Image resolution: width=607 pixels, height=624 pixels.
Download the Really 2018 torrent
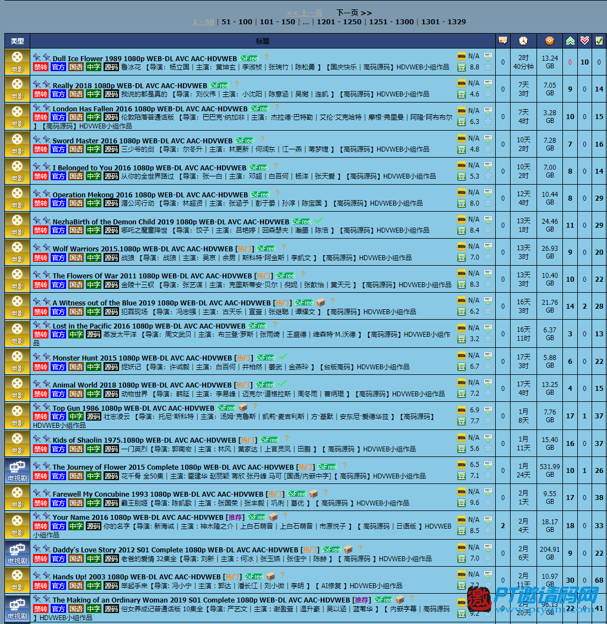point(488,83)
